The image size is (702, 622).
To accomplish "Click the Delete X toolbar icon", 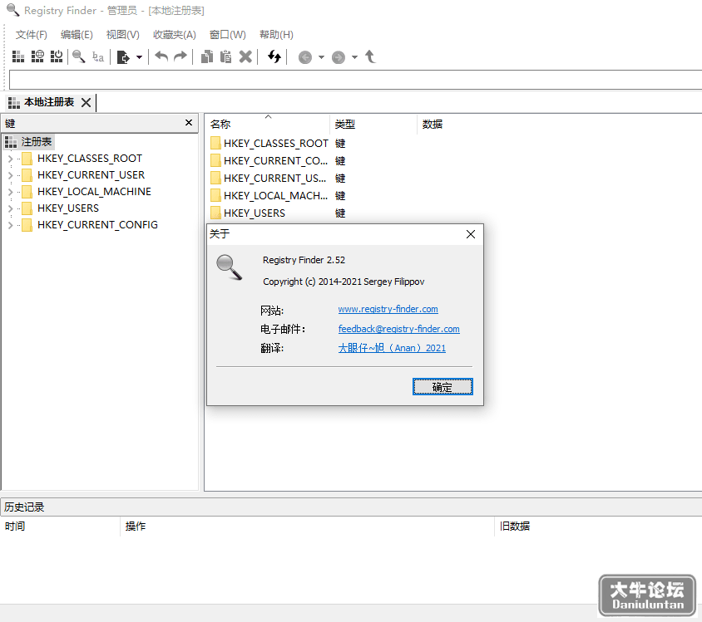I will (245, 56).
